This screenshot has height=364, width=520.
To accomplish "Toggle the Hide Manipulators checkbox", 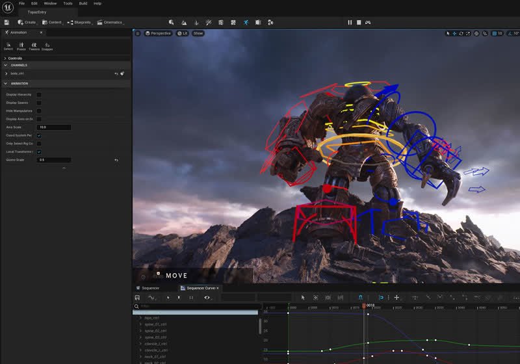I will pos(39,110).
